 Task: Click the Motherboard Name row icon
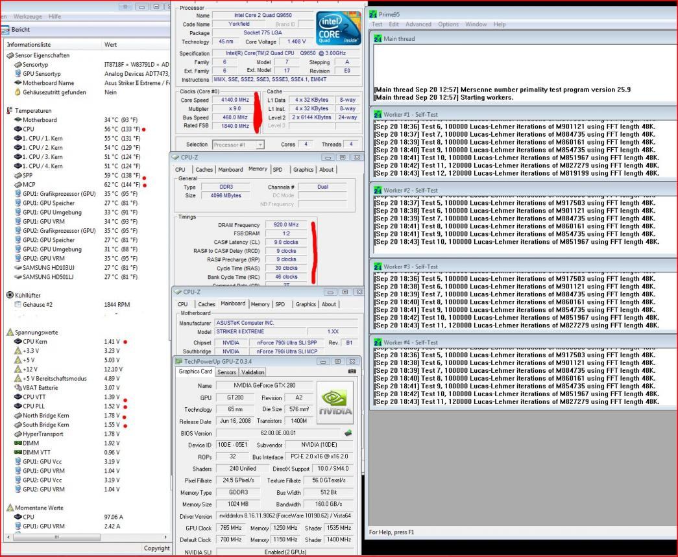point(18,82)
